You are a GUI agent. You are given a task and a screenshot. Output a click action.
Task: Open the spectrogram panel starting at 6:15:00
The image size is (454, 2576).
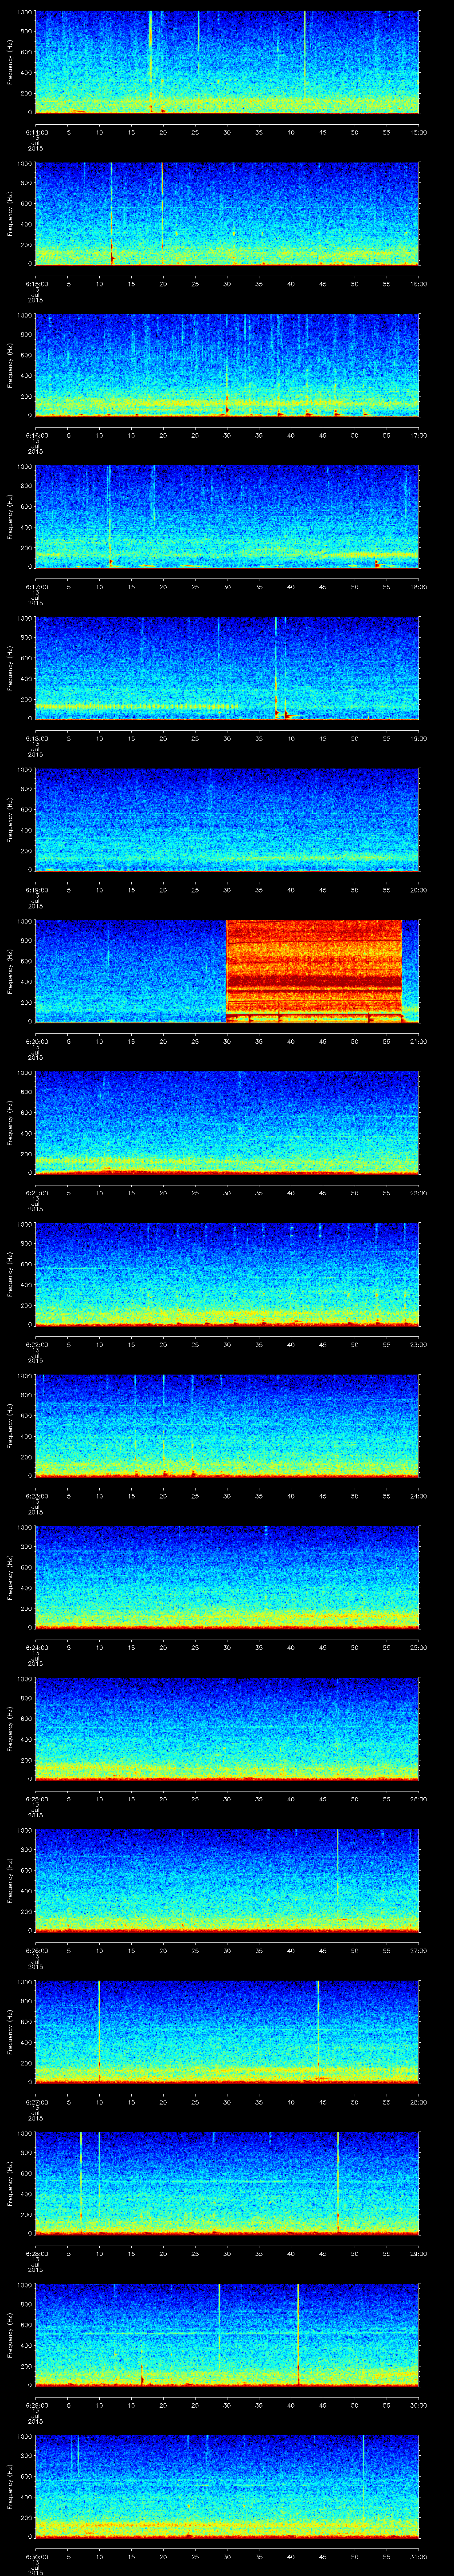tap(227, 213)
